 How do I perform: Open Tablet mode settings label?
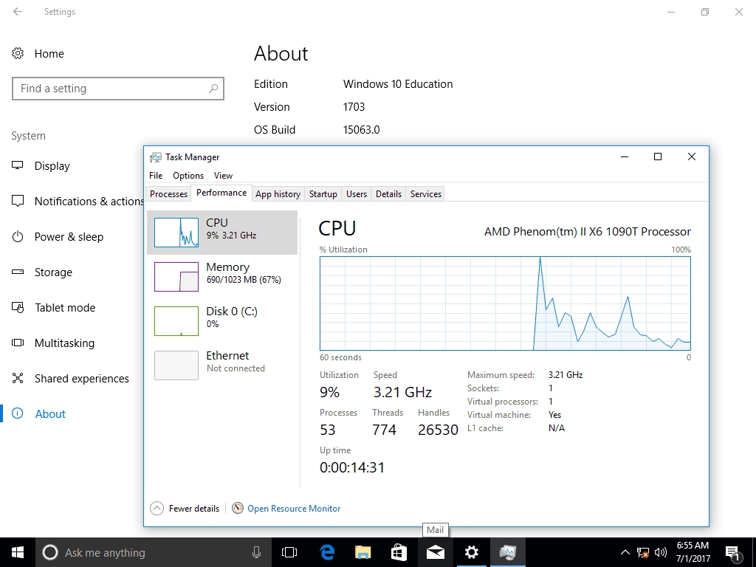coord(65,308)
